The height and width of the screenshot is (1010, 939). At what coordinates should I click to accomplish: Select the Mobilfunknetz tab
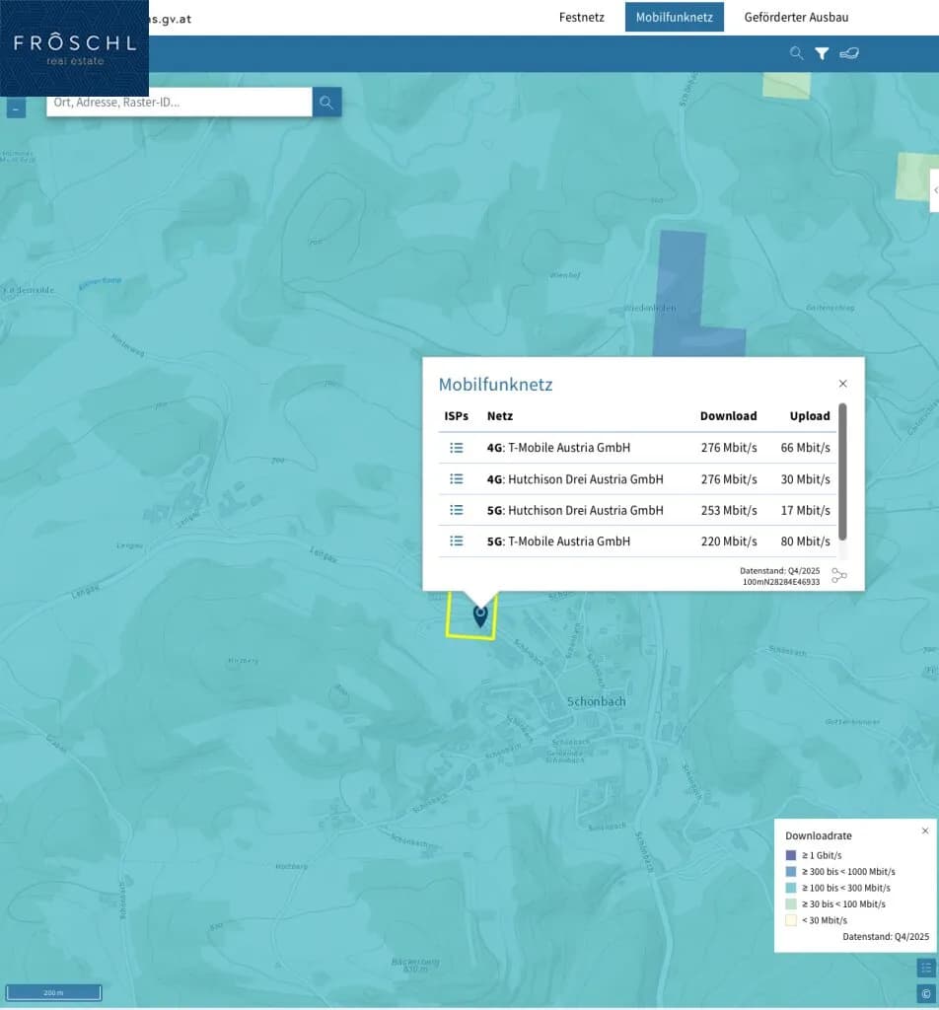point(674,18)
